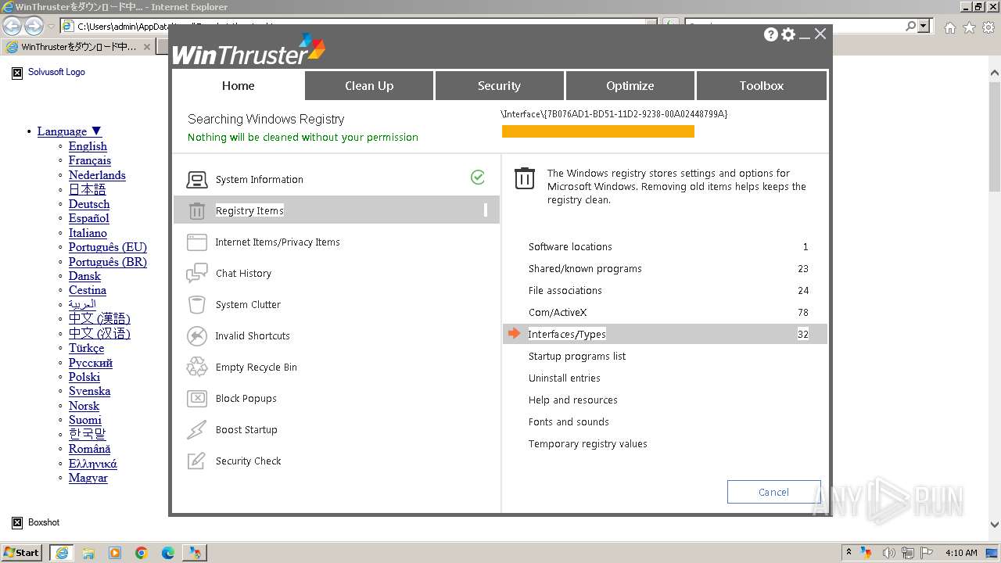The height and width of the screenshot is (563, 1001).
Task: Select the 'Startup programs list' row
Action: click(x=664, y=357)
